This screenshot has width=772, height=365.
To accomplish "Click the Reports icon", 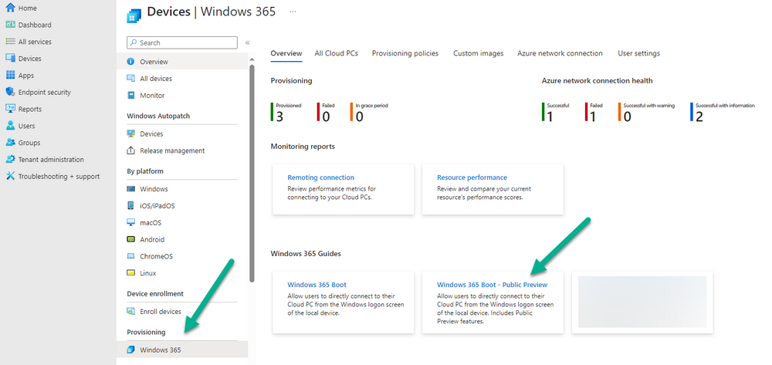I will point(10,109).
